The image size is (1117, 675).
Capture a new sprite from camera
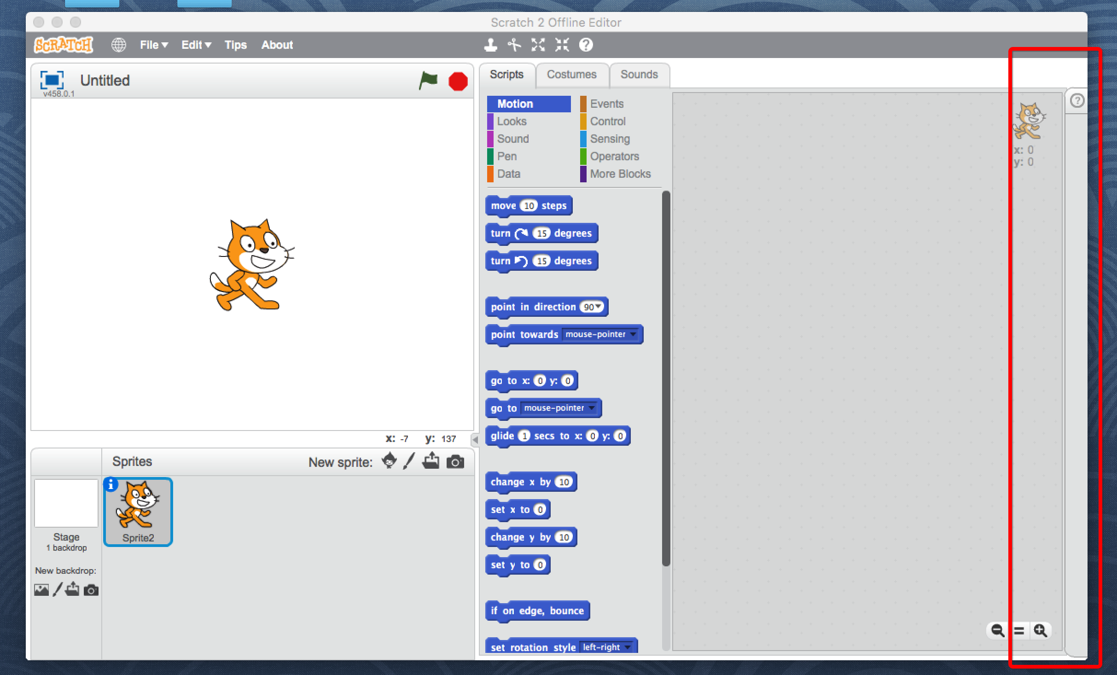(456, 462)
